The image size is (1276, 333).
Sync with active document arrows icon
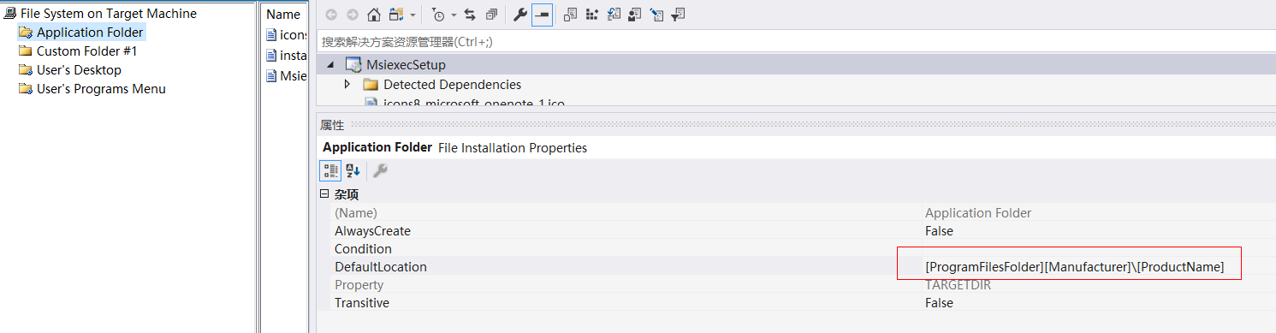tap(469, 15)
